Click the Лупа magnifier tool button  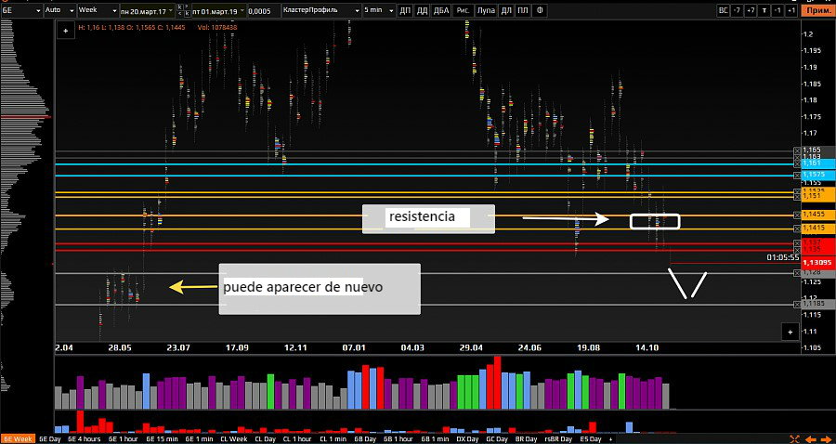point(486,10)
